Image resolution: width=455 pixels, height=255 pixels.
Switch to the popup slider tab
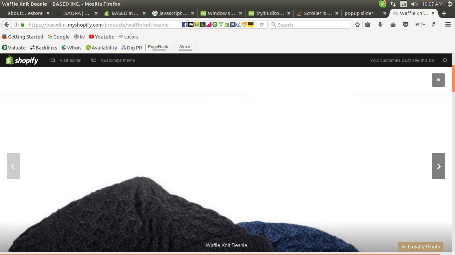pos(359,13)
